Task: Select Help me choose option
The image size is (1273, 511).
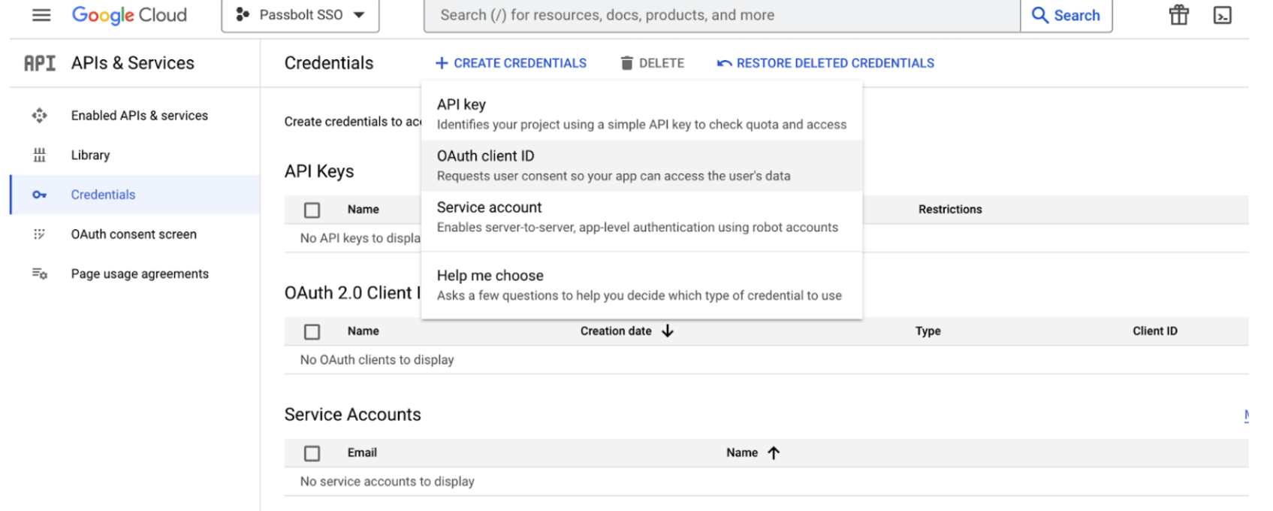Action: (x=642, y=285)
